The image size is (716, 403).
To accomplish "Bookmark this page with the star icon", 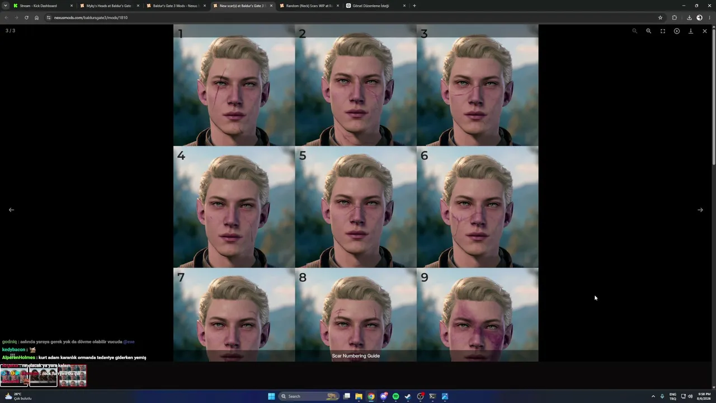I will 660,17.
